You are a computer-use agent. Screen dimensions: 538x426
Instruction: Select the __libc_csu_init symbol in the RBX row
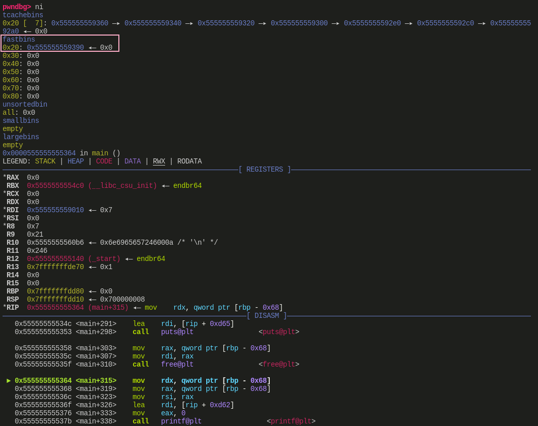pos(122,186)
